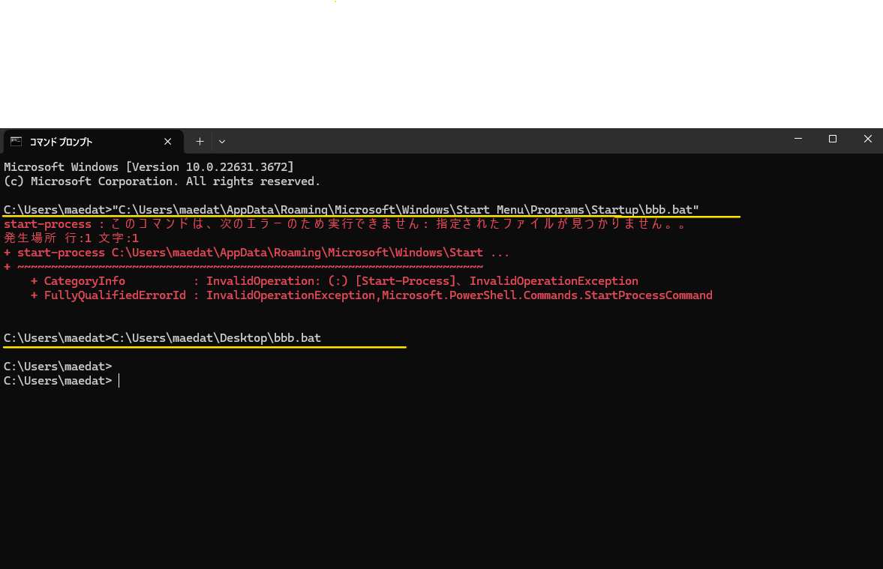Open a new tab with the plus button
Screen dimensions: 883x569
(200, 141)
